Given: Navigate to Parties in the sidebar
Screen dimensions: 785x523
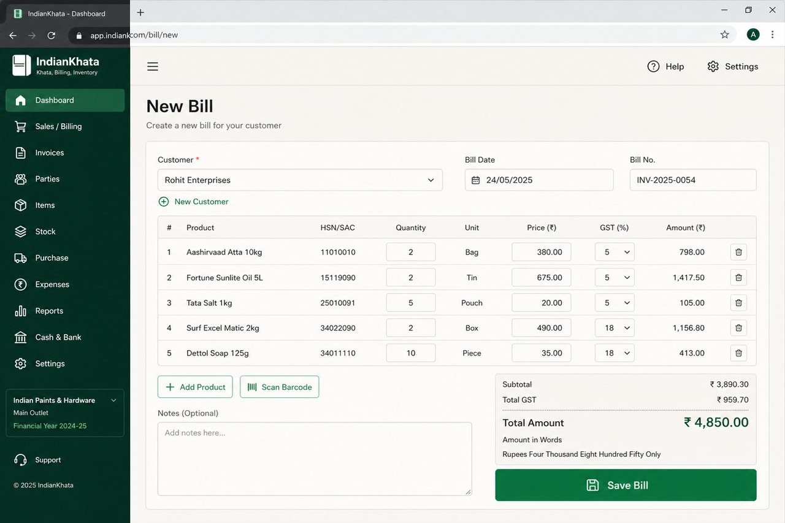Looking at the screenshot, I should coord(65,179).
